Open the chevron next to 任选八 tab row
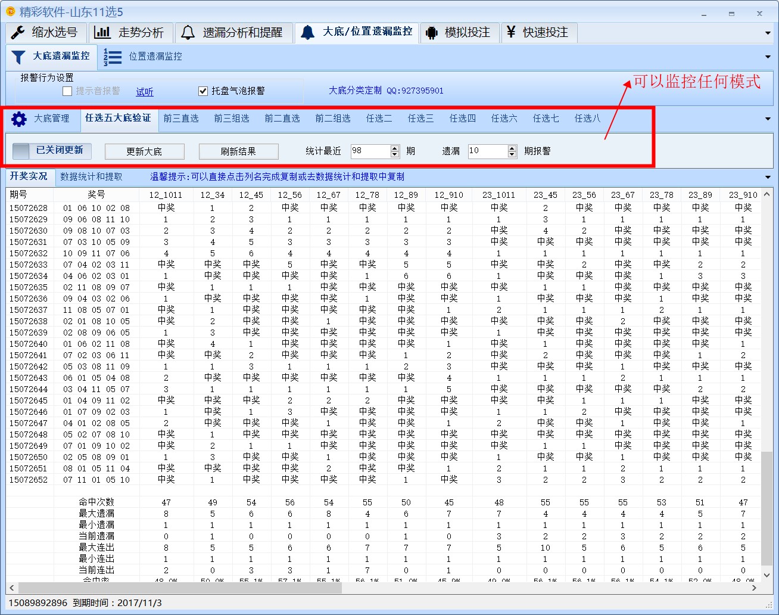Image resolution: width=779 pixels, height=615 pixels. [768, 119]
